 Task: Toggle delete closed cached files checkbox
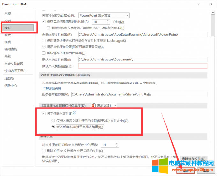(44, 151)
